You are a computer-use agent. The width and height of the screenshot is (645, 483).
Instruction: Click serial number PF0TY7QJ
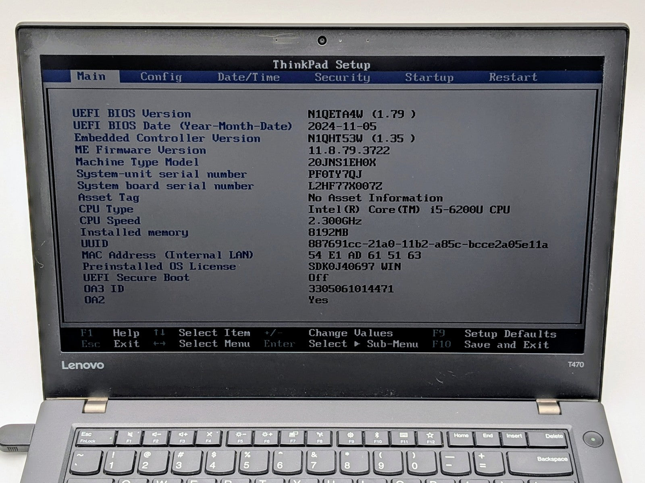335,174
